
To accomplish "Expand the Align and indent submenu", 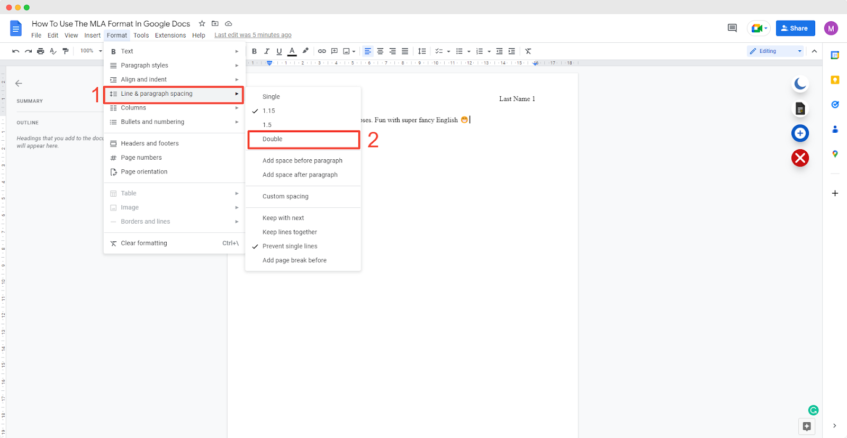I will click(174, 80).
